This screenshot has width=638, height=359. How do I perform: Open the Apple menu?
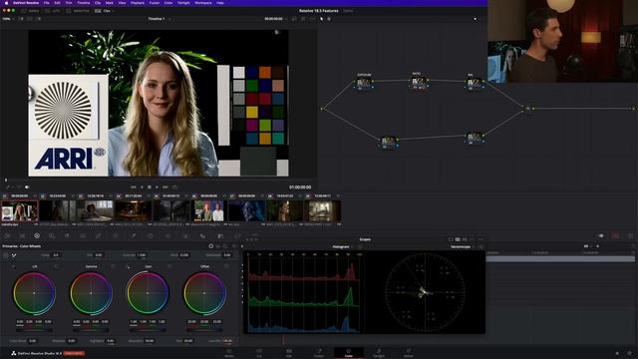click(6, 2)
